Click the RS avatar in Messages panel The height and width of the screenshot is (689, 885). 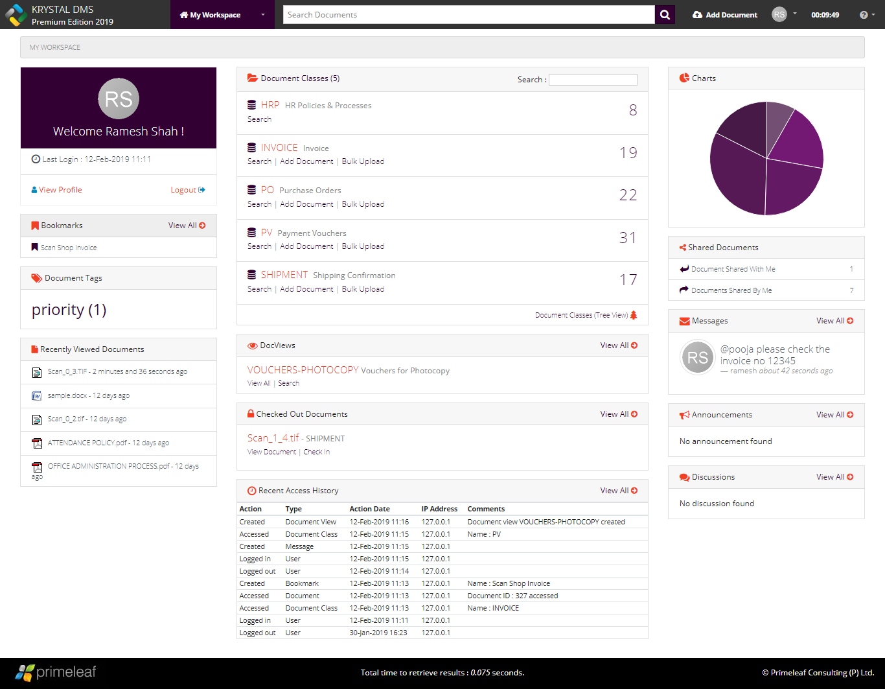coord(698,358)
